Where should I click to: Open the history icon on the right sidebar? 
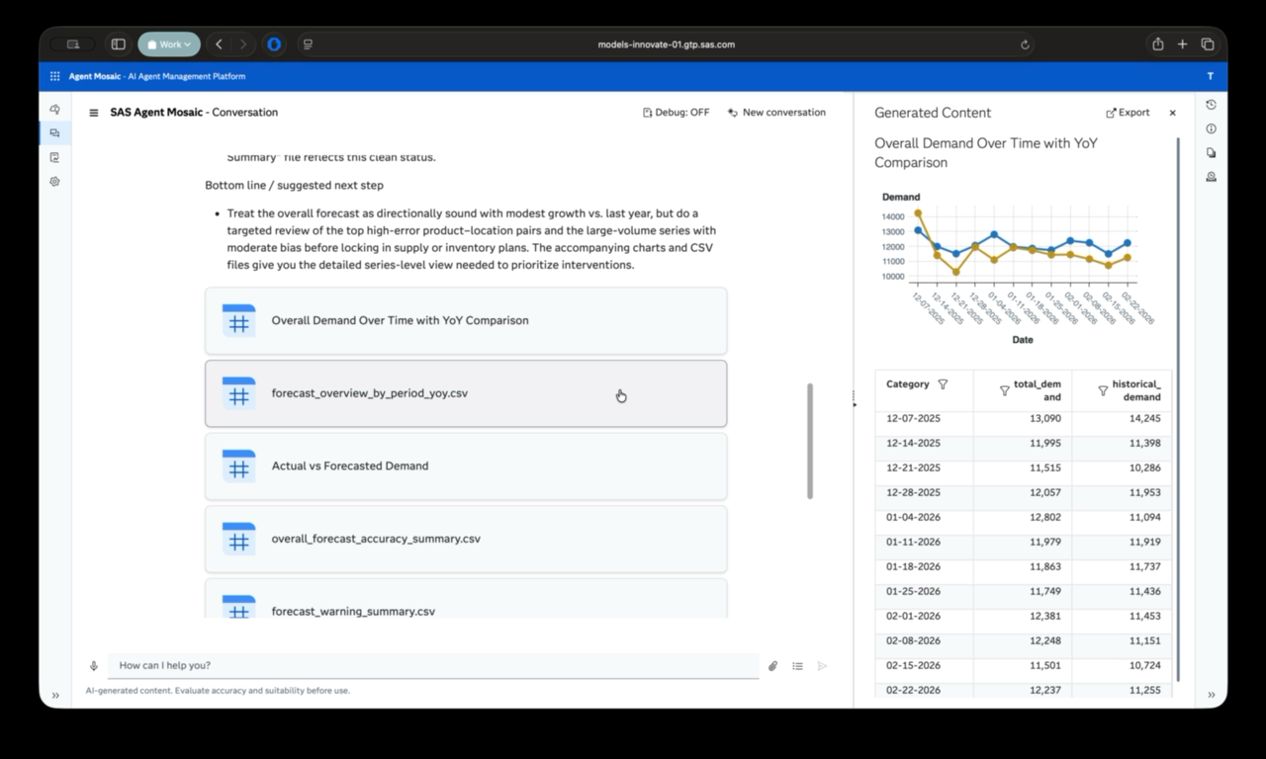(x=1211, y=104)
